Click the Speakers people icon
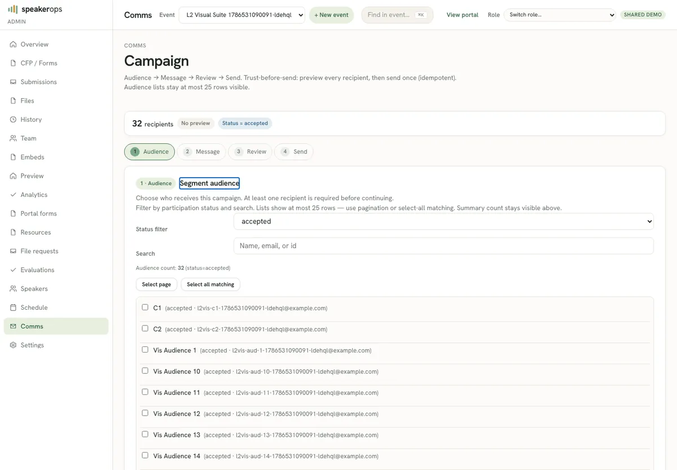677x470 pixels. pyautogui.click(x=13, y=289)
